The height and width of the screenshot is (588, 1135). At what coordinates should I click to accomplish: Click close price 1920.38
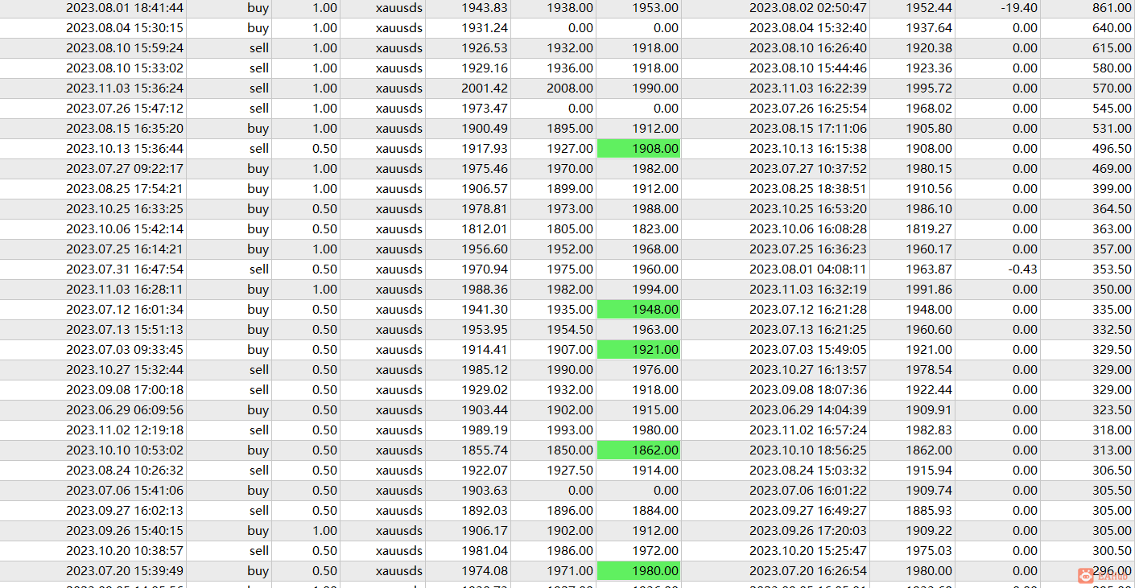coord(929,48)
